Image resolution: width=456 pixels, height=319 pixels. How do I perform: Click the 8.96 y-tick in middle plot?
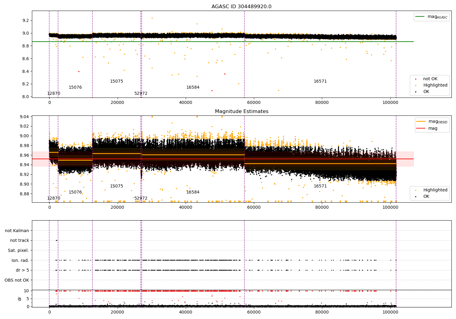coord(24,155)
